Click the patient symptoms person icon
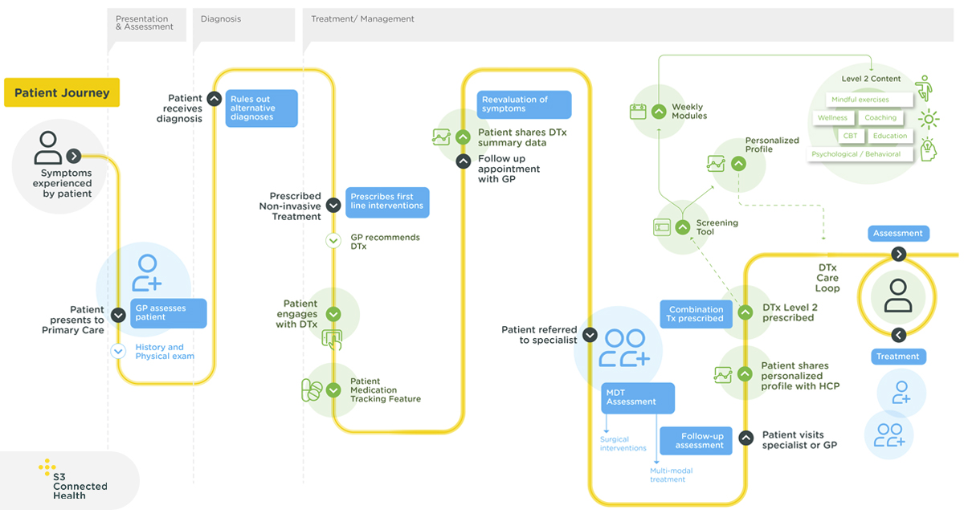964x522 pixels. [48, 147]
